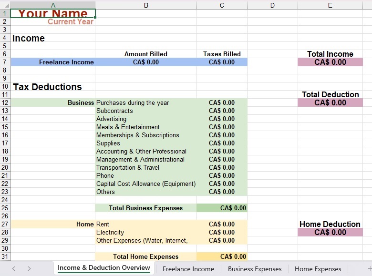Screen dimensions: 372x276
Task: Select row 7 header
Action: (5, 62)
